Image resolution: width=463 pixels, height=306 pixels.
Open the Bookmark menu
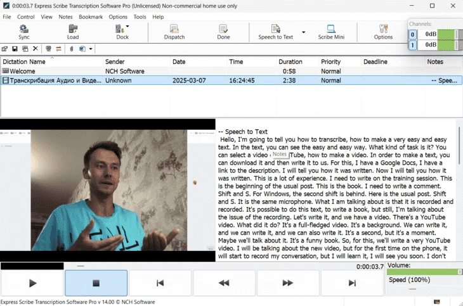(91, 17)
